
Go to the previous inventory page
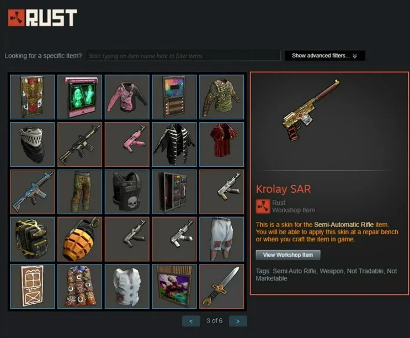coord(191,321)
